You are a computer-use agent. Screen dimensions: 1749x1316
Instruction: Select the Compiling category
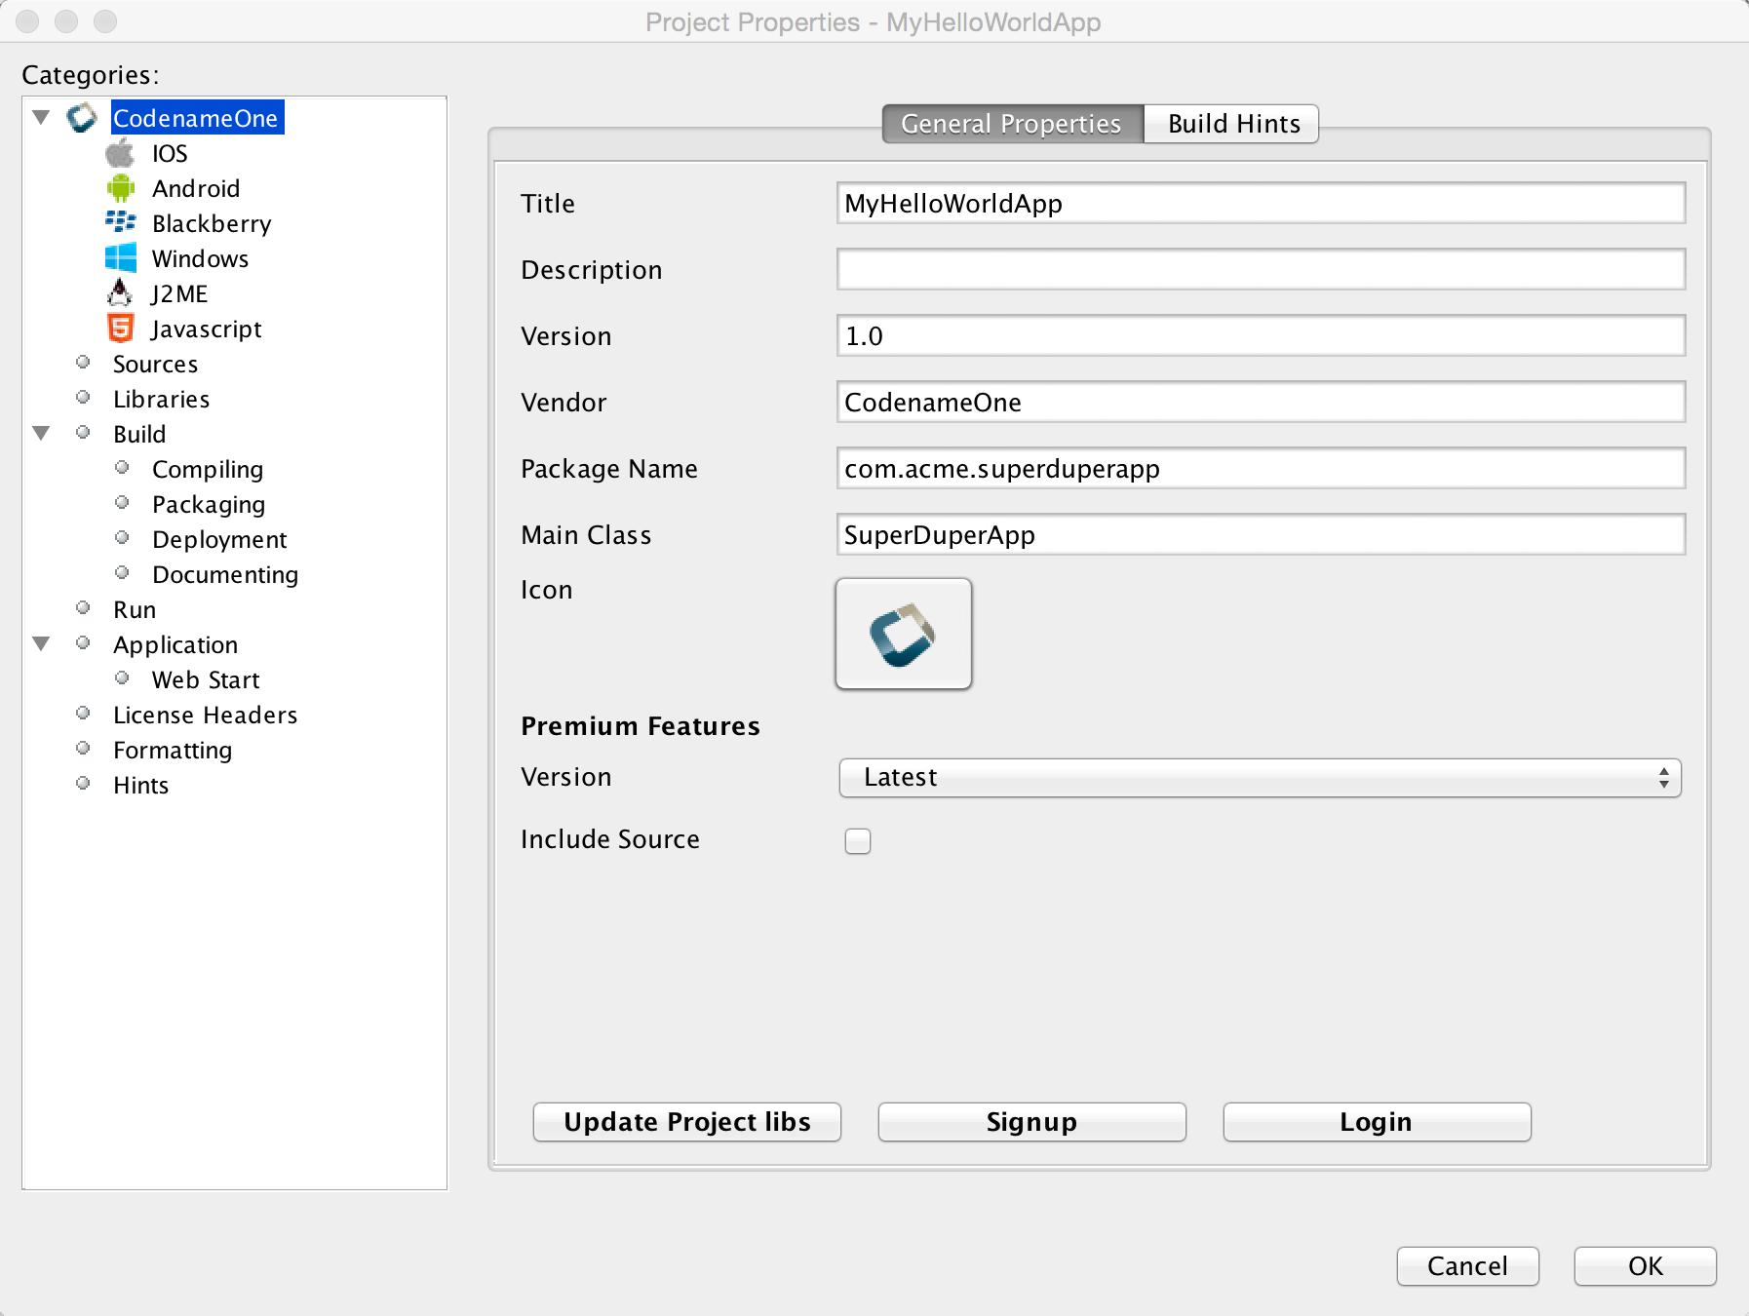[208, 469]
